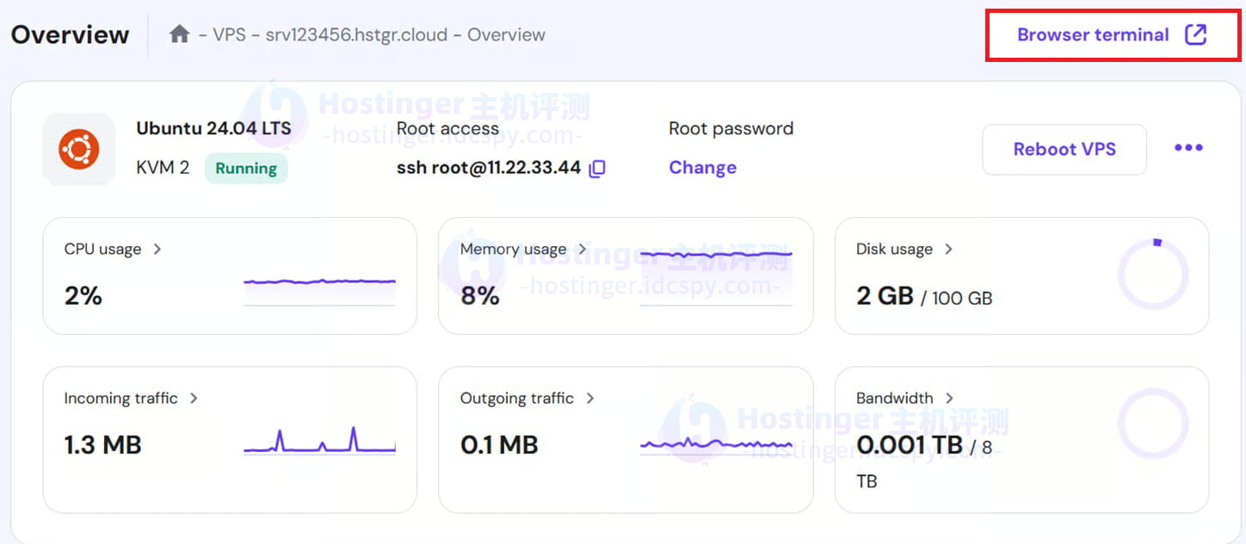Click the bandwidth ring indicator
This screenshot has height=544, width=1246.
(1152, 423)
